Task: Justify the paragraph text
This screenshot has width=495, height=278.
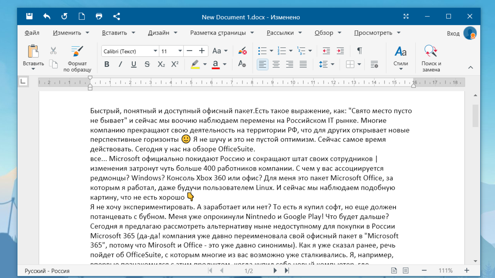Action: tap(303, 64)
